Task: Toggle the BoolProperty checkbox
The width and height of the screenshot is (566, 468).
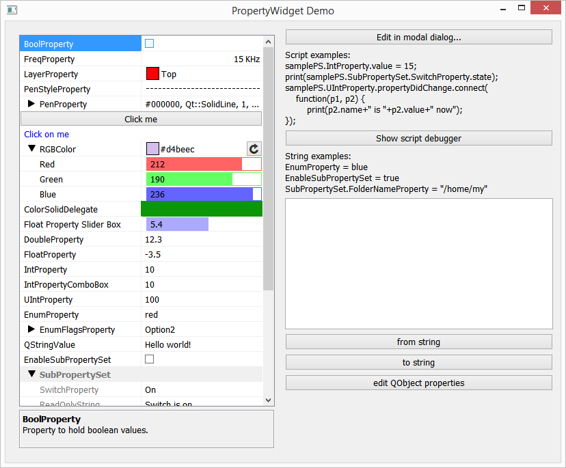Action: [148, 43]
